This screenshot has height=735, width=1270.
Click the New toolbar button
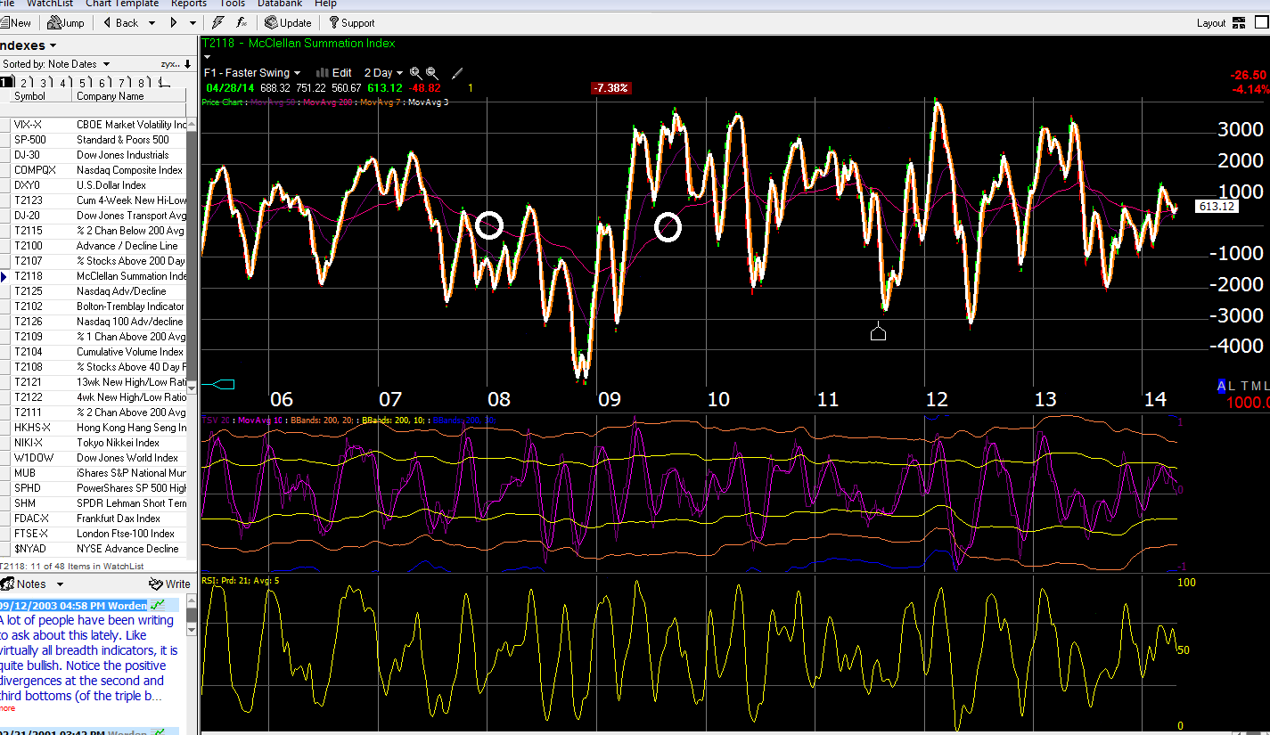pyautogui.click(x=15, y=22)
